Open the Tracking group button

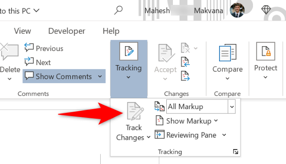point(129,69)
